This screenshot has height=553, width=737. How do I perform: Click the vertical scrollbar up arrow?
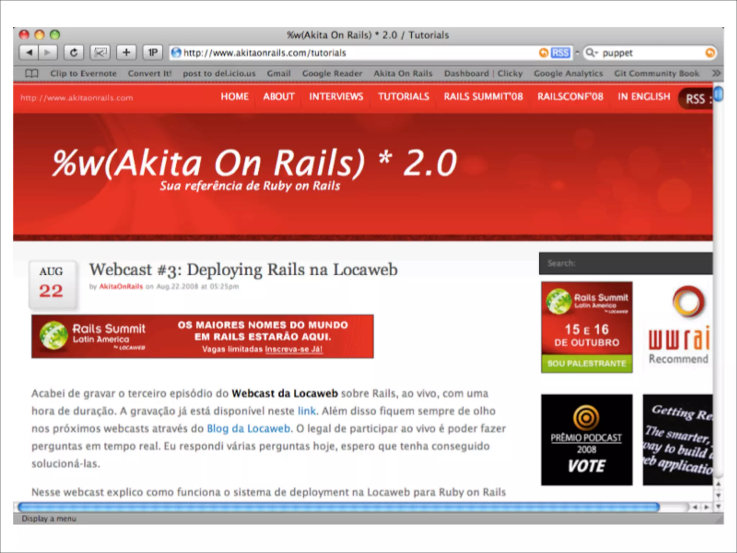point(718,485)
